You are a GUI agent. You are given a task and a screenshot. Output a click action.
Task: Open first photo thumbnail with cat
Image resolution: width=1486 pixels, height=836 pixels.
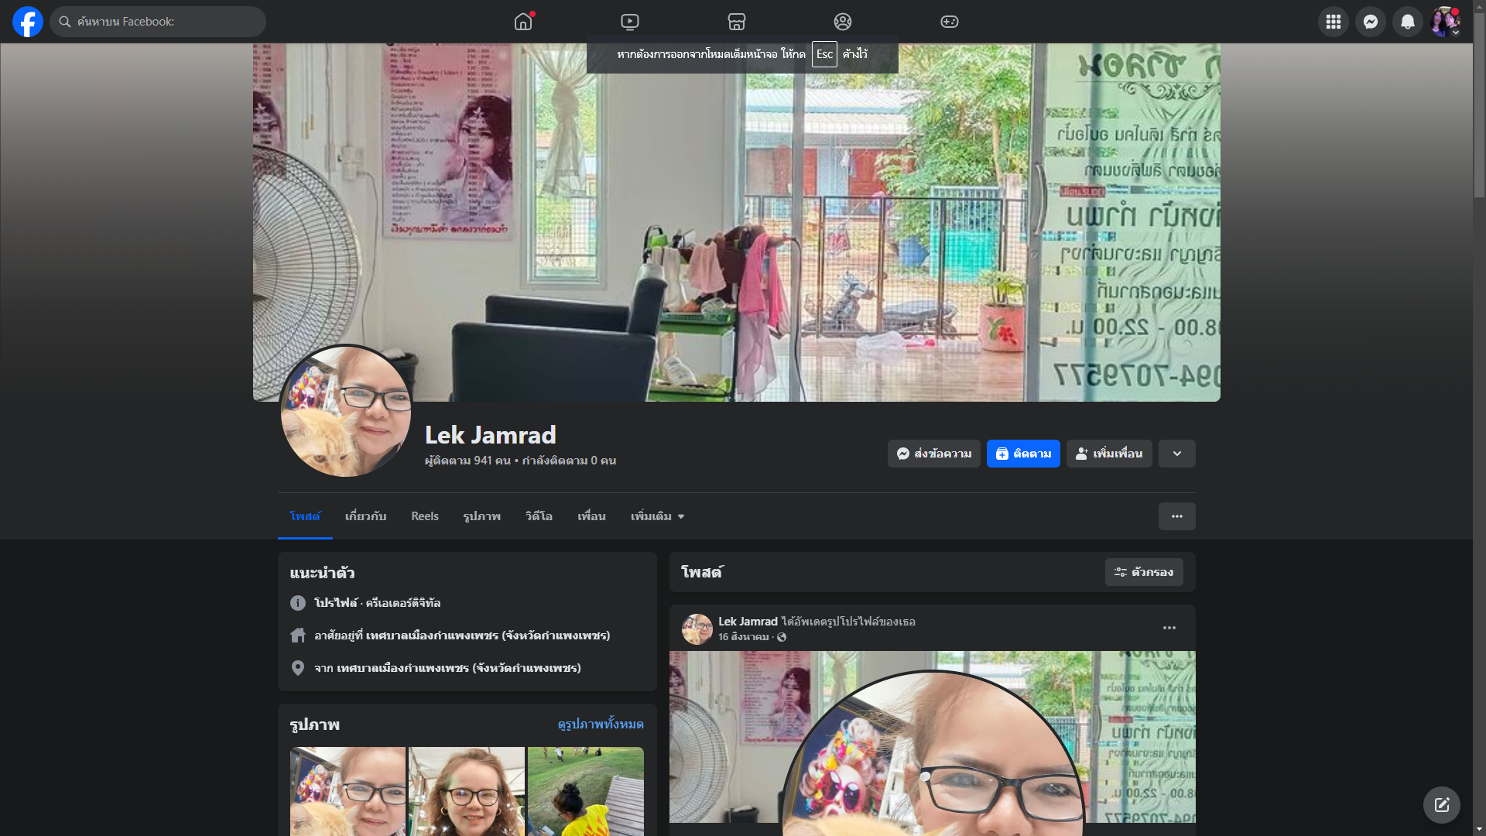coord(348,791)
